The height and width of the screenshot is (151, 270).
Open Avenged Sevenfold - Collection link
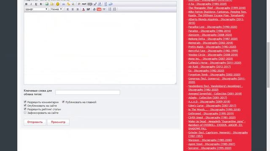(215, 94)
